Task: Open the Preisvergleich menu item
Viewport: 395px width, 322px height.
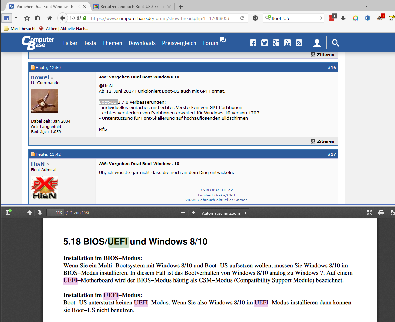Action: point(179,43)
